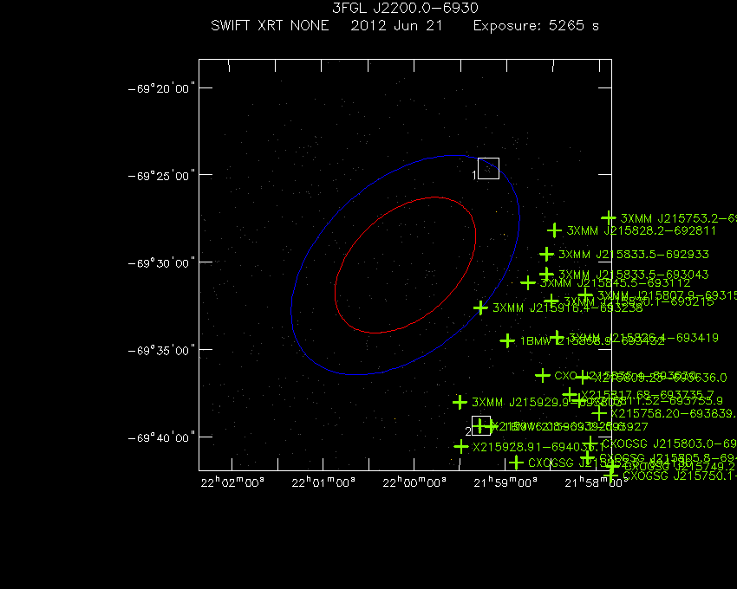Click the label 3XMM J215833.5-692933
The image size is (737, 589).
(634, 255)
